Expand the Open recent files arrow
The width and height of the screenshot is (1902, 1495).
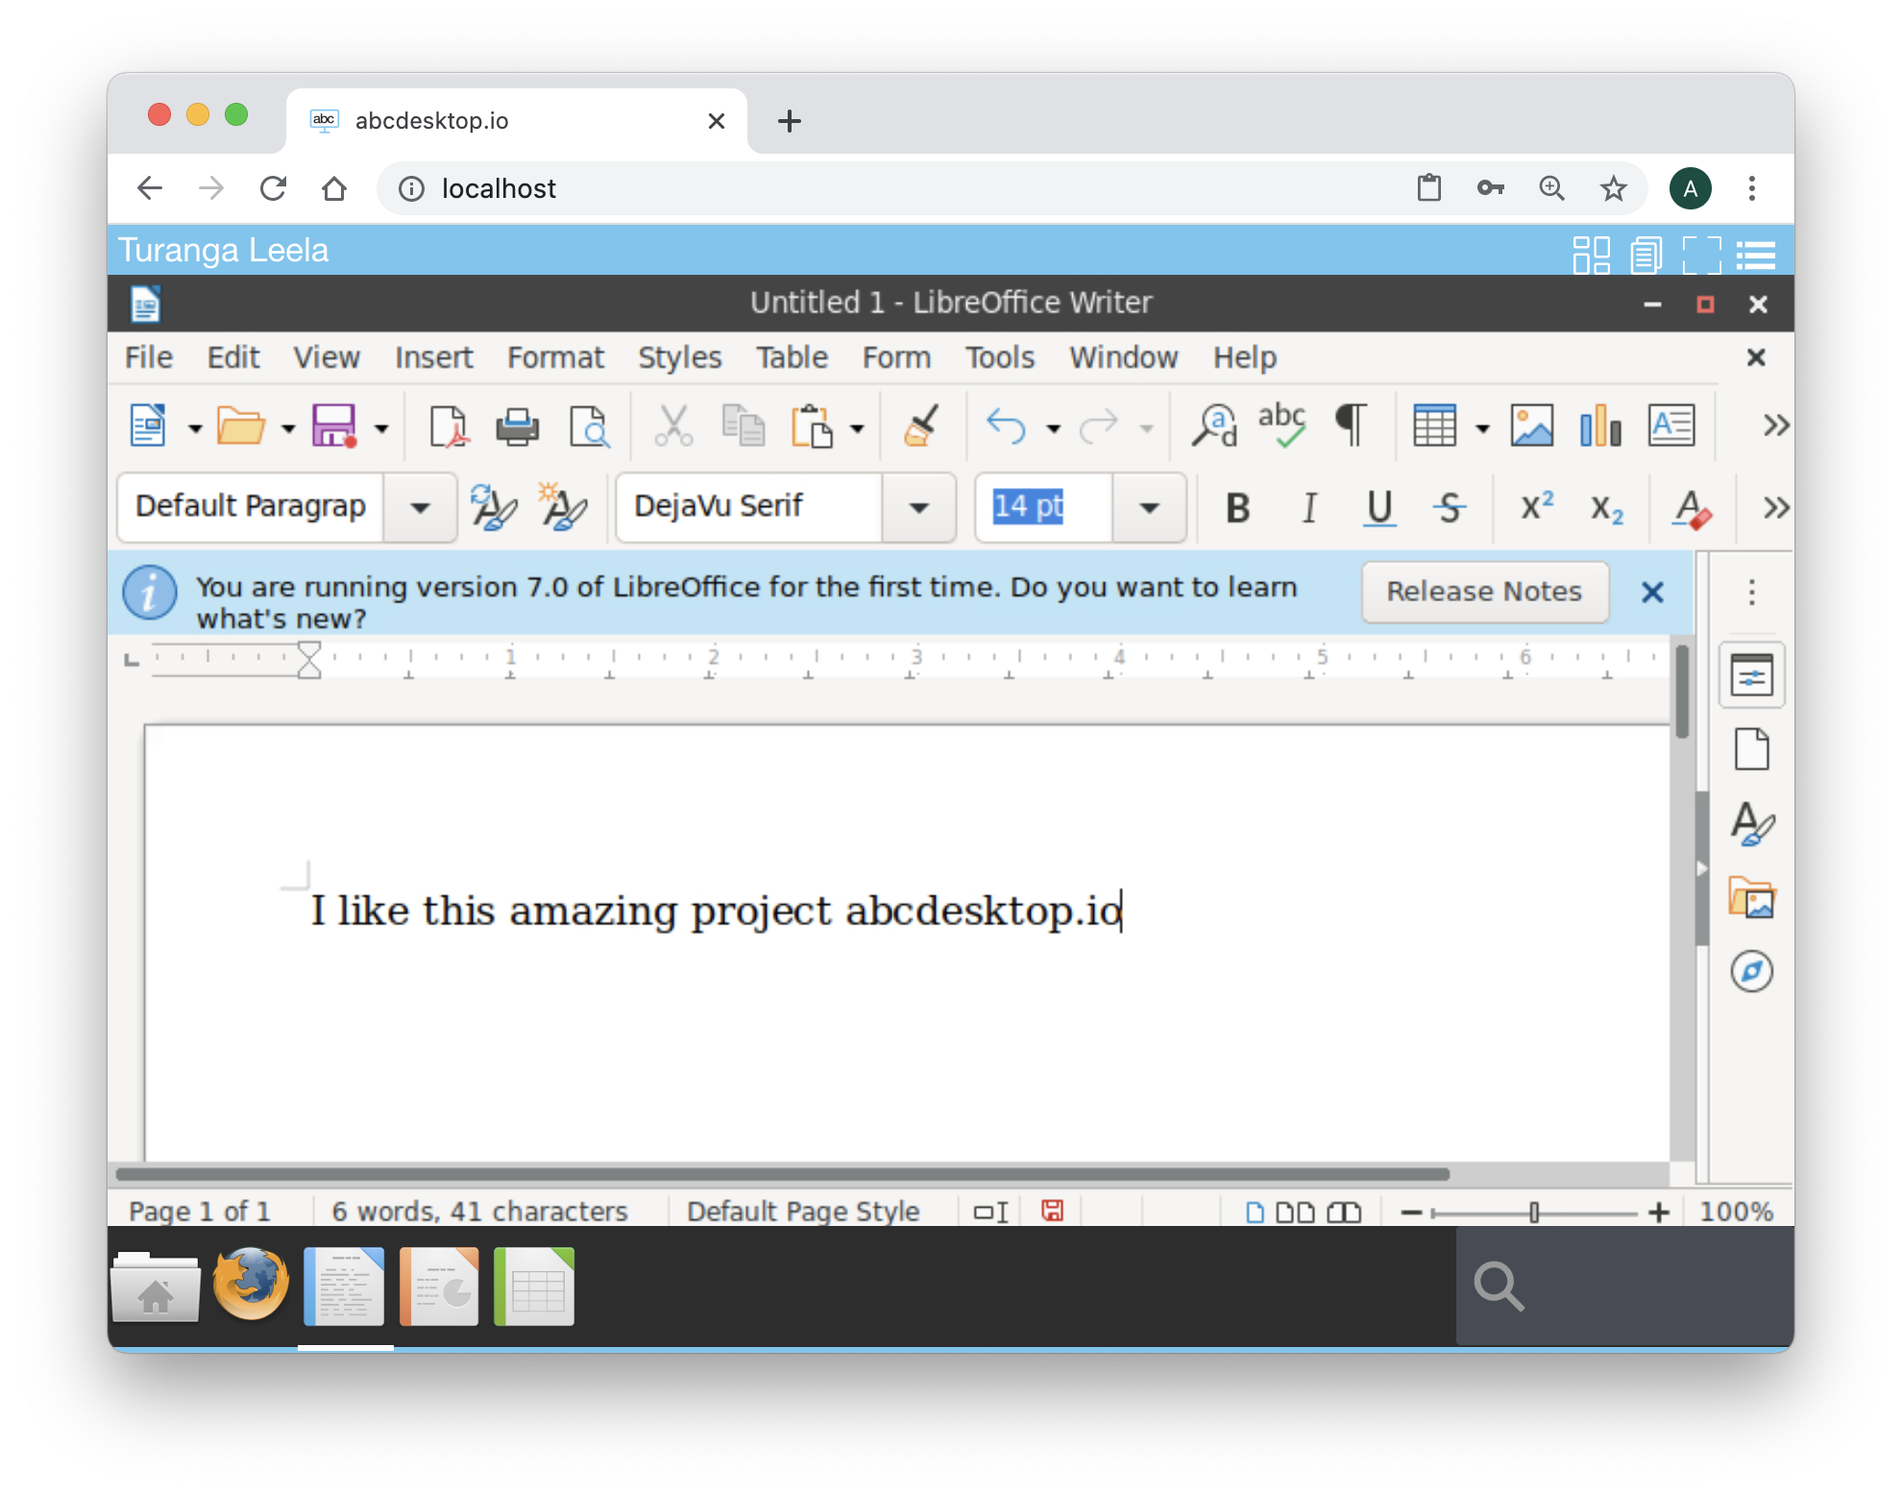click(288, 429)
